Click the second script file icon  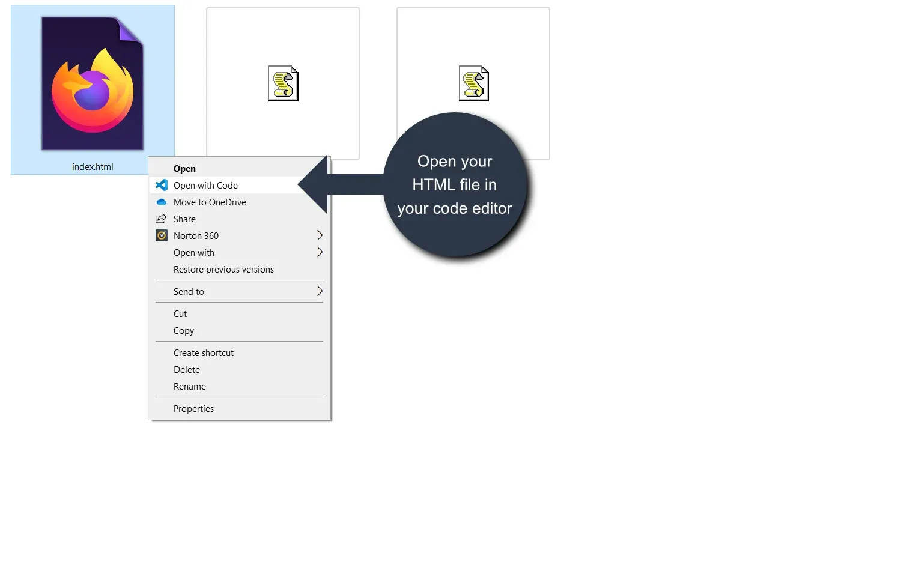[473, 83]
